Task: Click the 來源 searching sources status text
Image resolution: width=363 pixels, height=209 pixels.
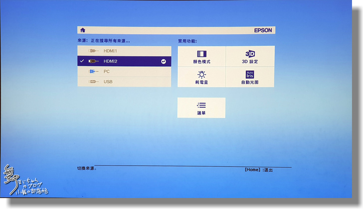Action: [104, 41]
